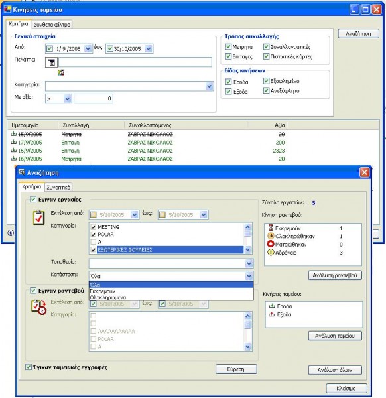Click the Ματαιώθηκαν red circle icon
Viewport: 386px width, 398px height.
pyautogui.click(x=271, y=244)
